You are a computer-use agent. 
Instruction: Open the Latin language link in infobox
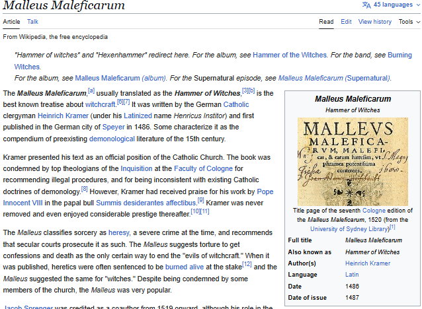[x=352, y=275]
